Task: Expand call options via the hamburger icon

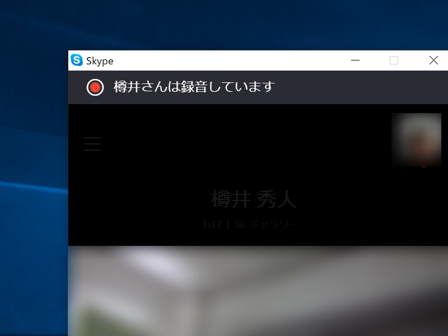Action: coord(92,144)
